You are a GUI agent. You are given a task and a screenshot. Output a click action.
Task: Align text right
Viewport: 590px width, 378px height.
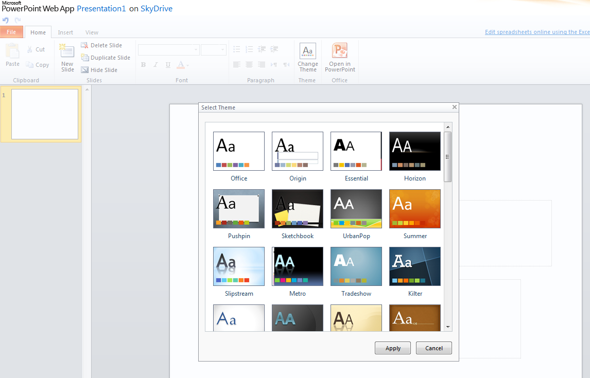(262, 65)
